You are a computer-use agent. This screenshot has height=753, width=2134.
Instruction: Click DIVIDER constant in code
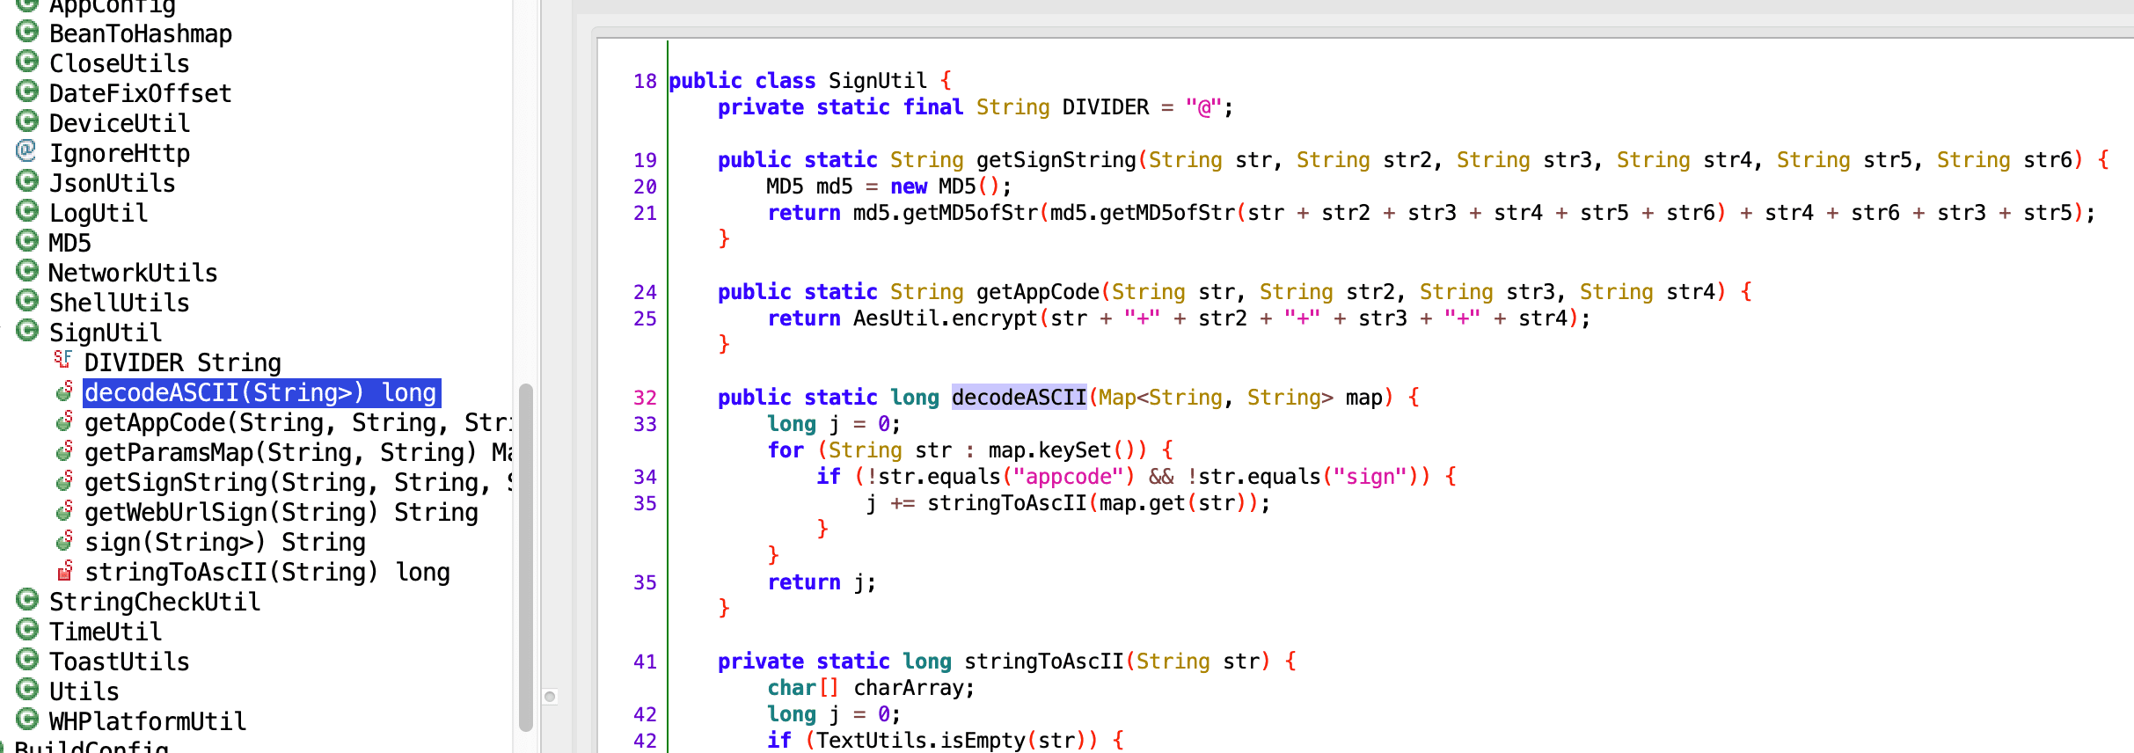[1106, 107]
